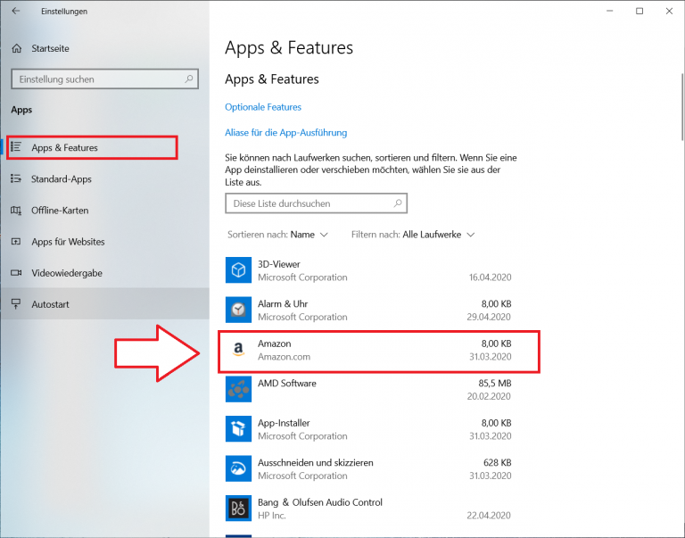Click magnifier in Diese Liste durchsuchen box
The image size is (685, 538).
[398, 203]
